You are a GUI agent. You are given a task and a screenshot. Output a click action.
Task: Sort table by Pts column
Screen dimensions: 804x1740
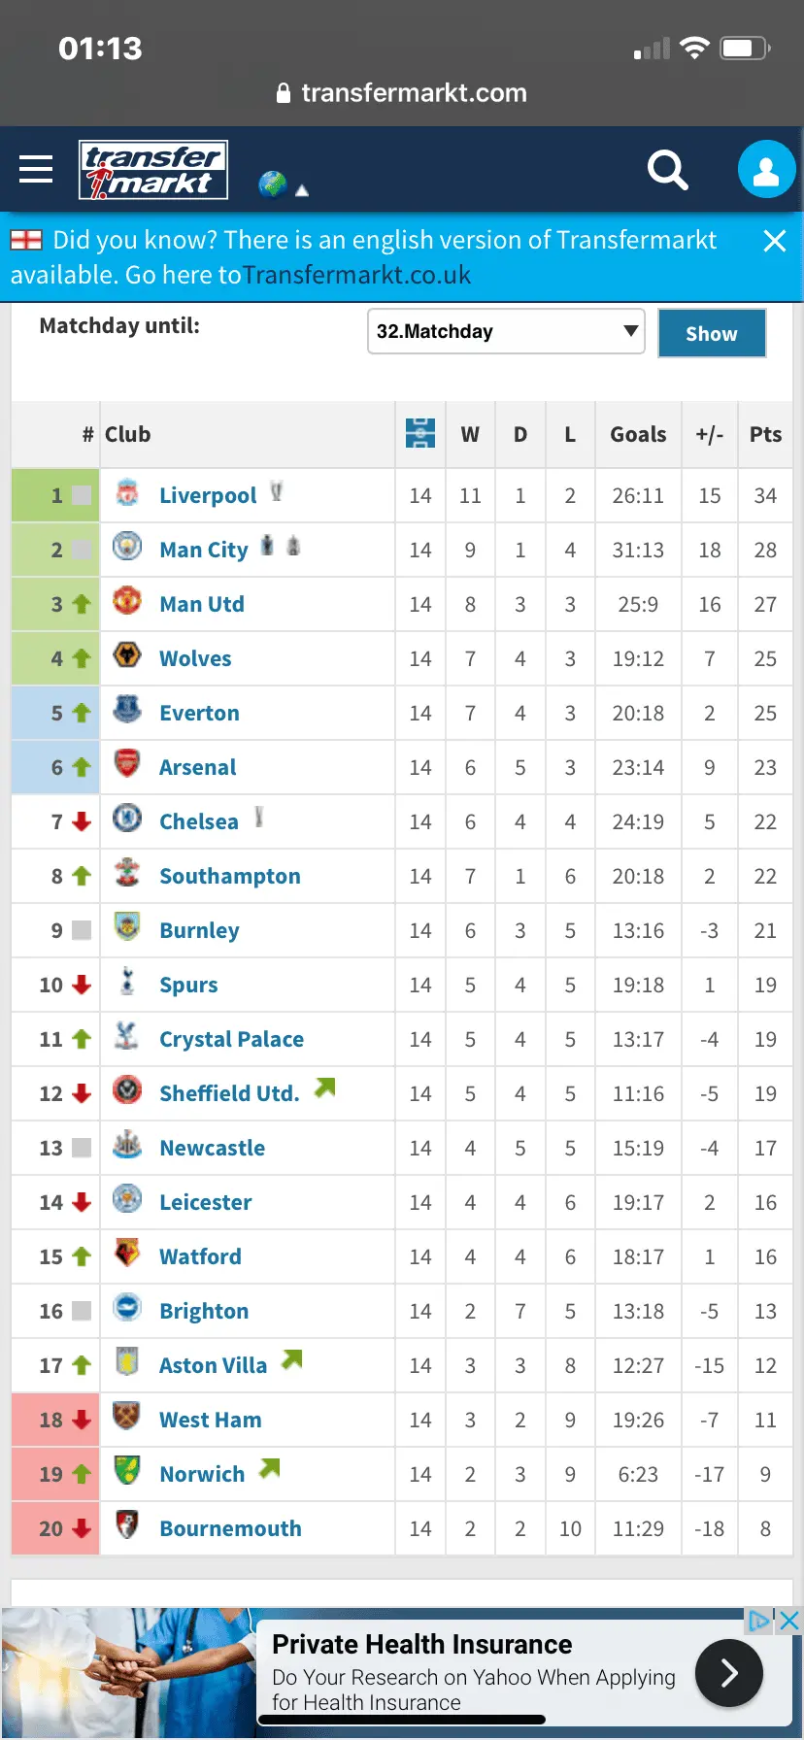765,434
